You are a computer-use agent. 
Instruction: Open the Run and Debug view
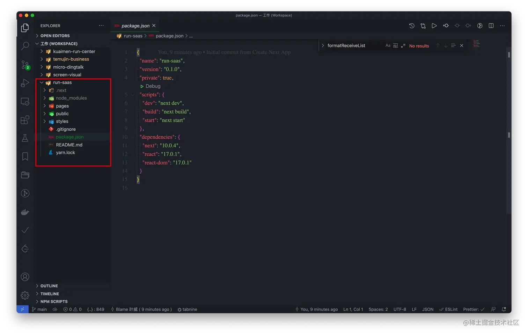(25, 83)
